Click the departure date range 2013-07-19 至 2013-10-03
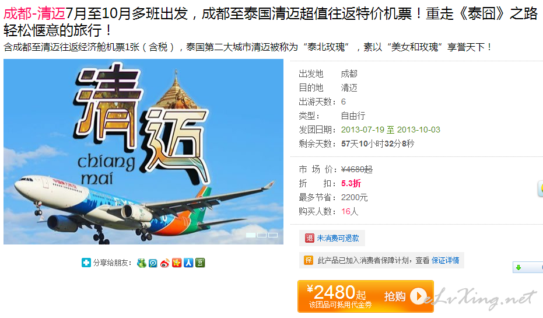Image resolution: width=543 pixels, height=318 pixels. point(391,130)
